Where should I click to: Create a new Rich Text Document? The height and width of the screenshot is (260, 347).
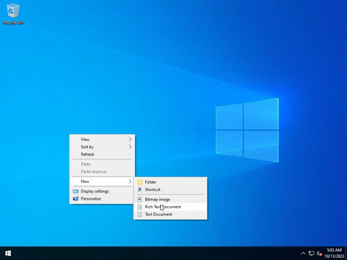170,207
